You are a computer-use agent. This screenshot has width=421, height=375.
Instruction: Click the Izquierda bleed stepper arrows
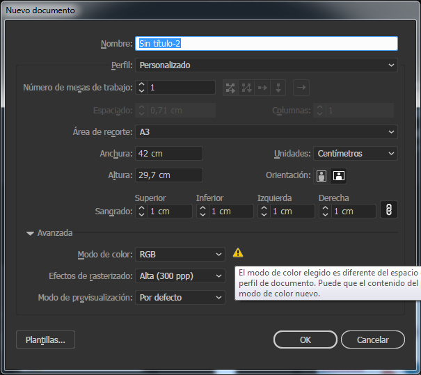click(x=264, y=212)
